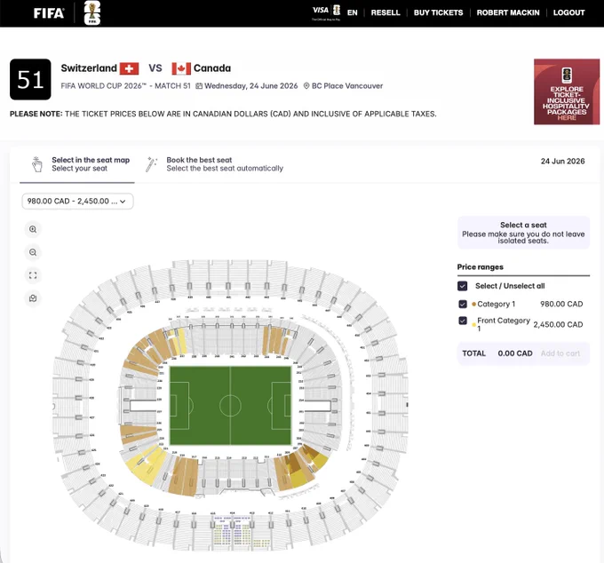Click the Logout link
Image resolution: width=604 pixels, height=563 pixels.
coord(569,12)
